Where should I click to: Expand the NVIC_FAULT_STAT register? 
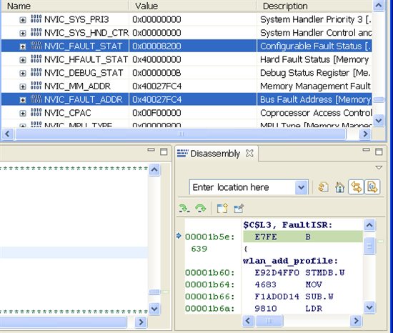23,46
